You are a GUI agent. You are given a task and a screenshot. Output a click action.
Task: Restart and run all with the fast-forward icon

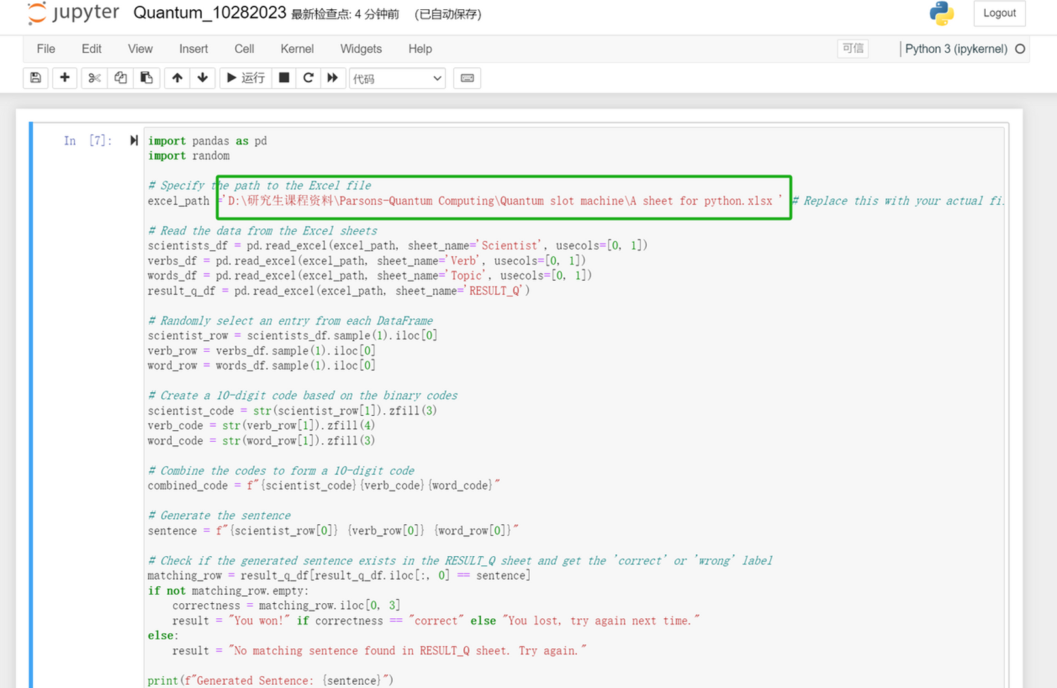(x=333, y=78)
